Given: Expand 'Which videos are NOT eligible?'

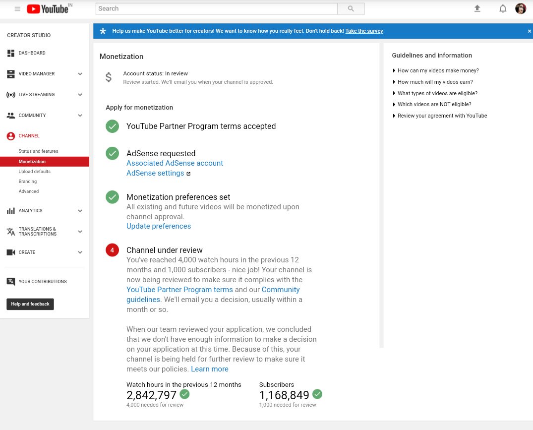Looking at the screenshot, I should click(x=432, y=104).
